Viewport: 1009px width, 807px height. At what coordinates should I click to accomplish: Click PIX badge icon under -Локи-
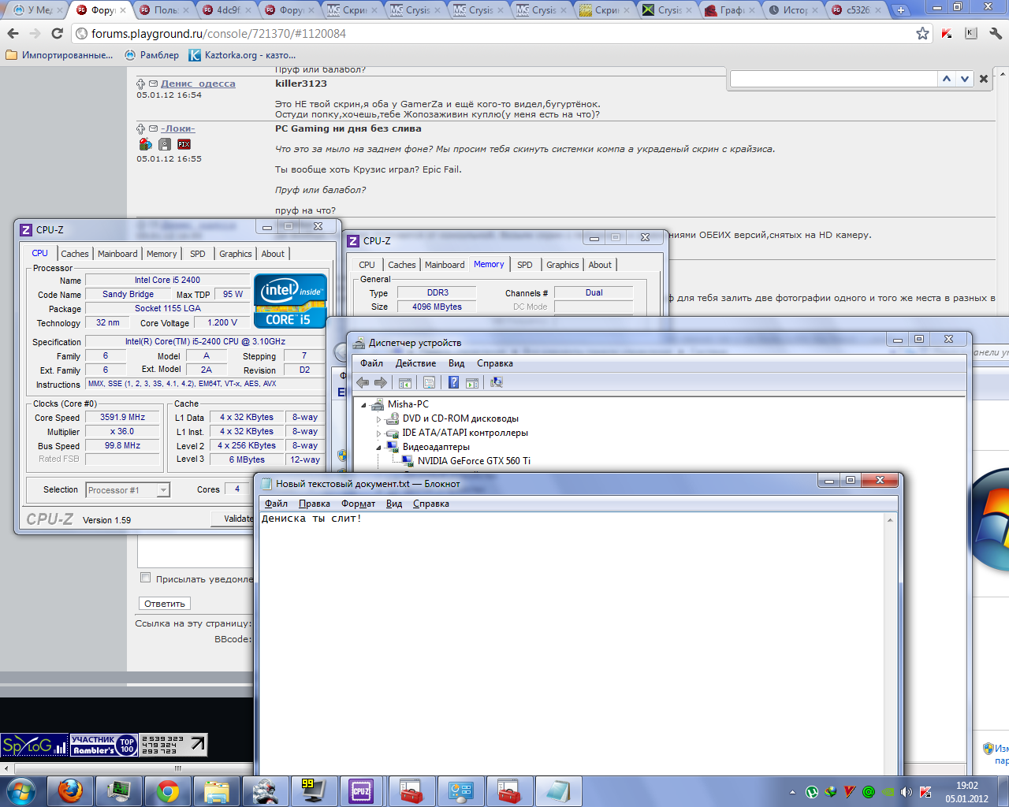tap(184, 144)
